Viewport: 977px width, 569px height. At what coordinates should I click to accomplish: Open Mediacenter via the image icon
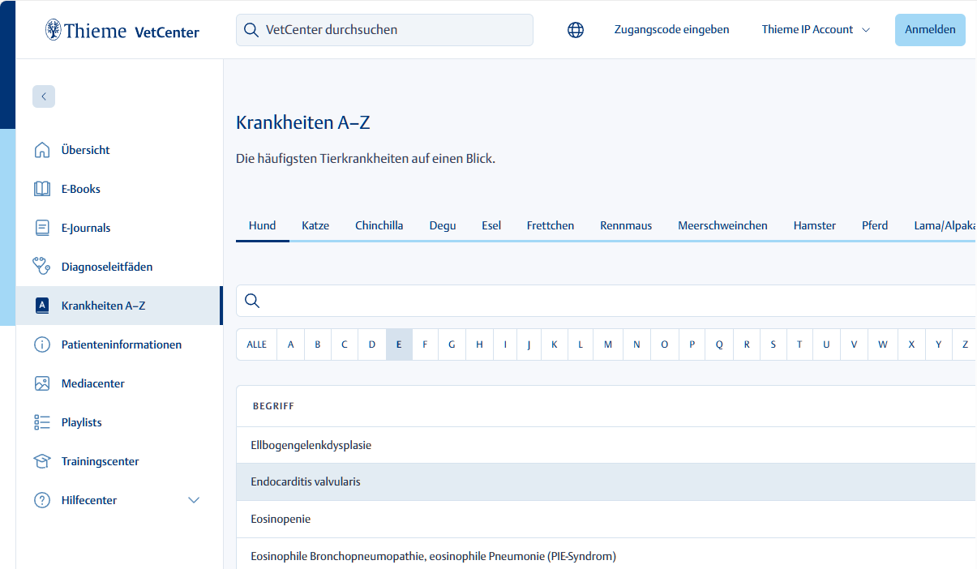pyautogui.click(x=42, y=383)
